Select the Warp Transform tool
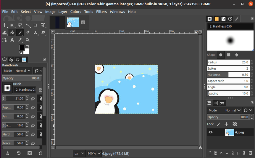Image resolution: width=255 pixels, height=158 pixels. click(4, 33)
